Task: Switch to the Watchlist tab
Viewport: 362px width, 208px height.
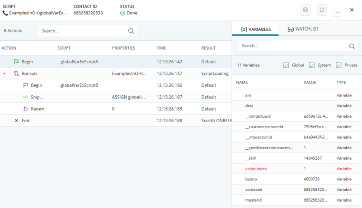Action: tap(303, 29)
